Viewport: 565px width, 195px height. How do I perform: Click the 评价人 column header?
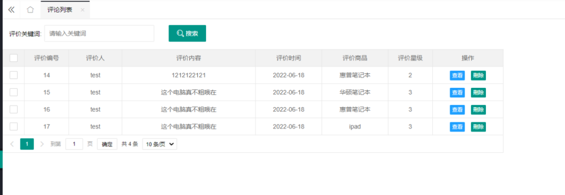click(96, 58)
